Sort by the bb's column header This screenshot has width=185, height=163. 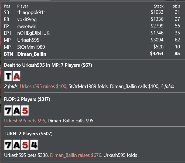pyautogui.click(x=176, y=6)
